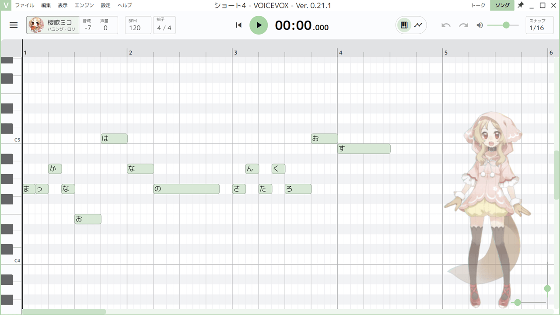The width and height of the screenshot is (560, 315).
Task: Pin the window with pushpin icon
Action: 521,5
